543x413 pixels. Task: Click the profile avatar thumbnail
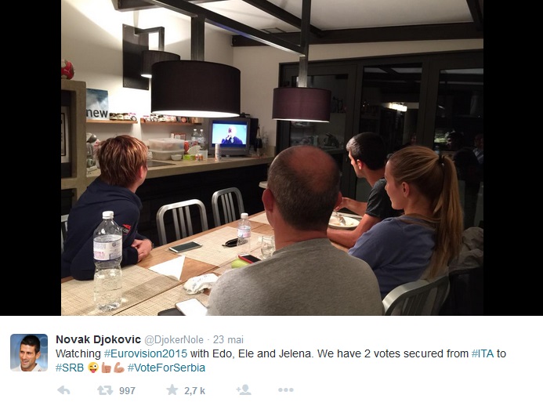point(29,353)
